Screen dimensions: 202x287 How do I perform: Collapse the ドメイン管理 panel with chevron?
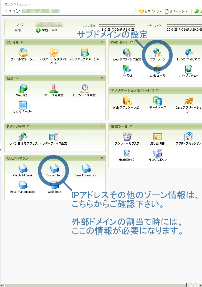[x=102, y=126]
